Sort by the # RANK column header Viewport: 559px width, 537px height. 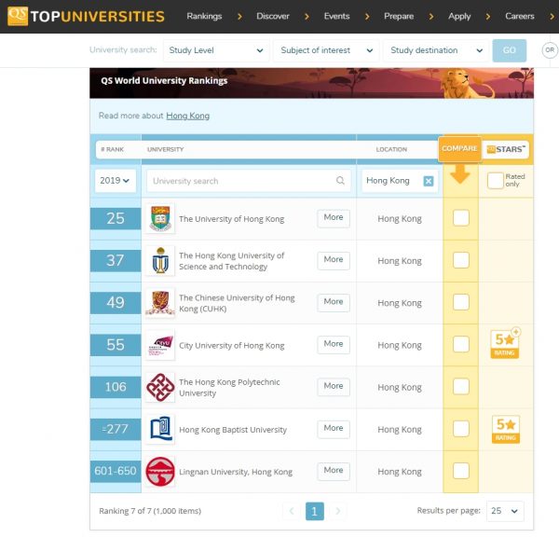[x=113, y=149]
